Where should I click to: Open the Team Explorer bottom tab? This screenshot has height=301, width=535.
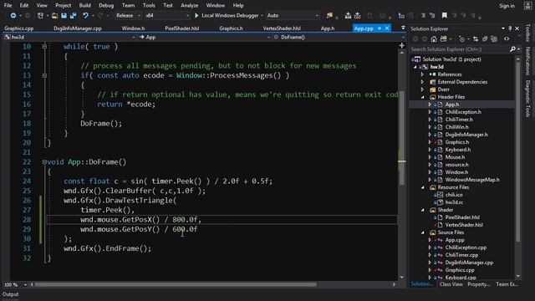pyautogui.click(x=507, y=284)
